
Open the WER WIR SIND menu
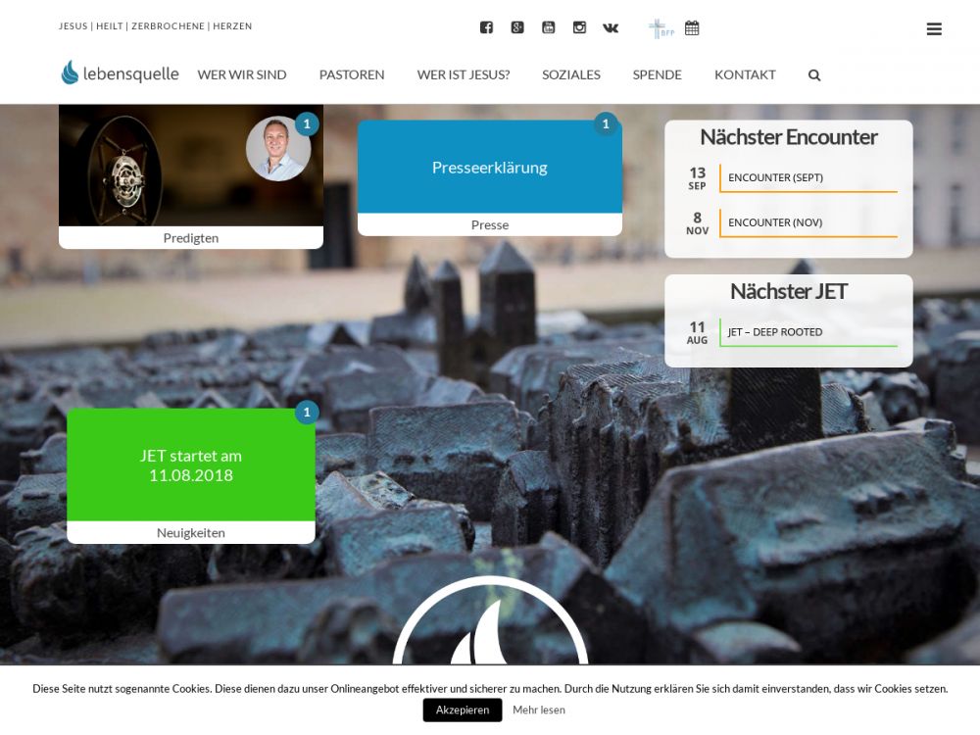242,74
